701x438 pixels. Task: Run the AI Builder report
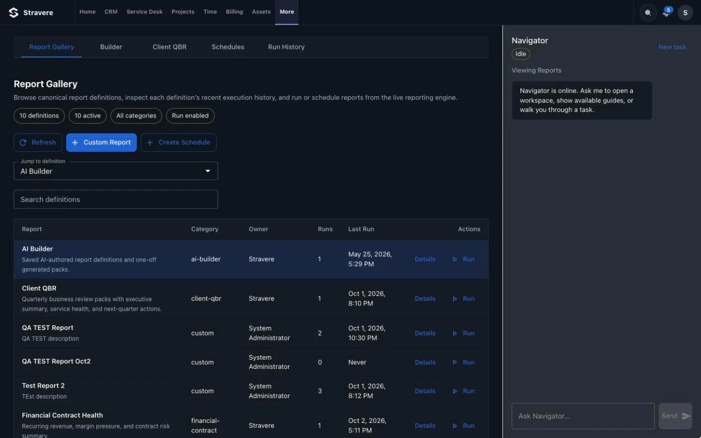[464, 259]
